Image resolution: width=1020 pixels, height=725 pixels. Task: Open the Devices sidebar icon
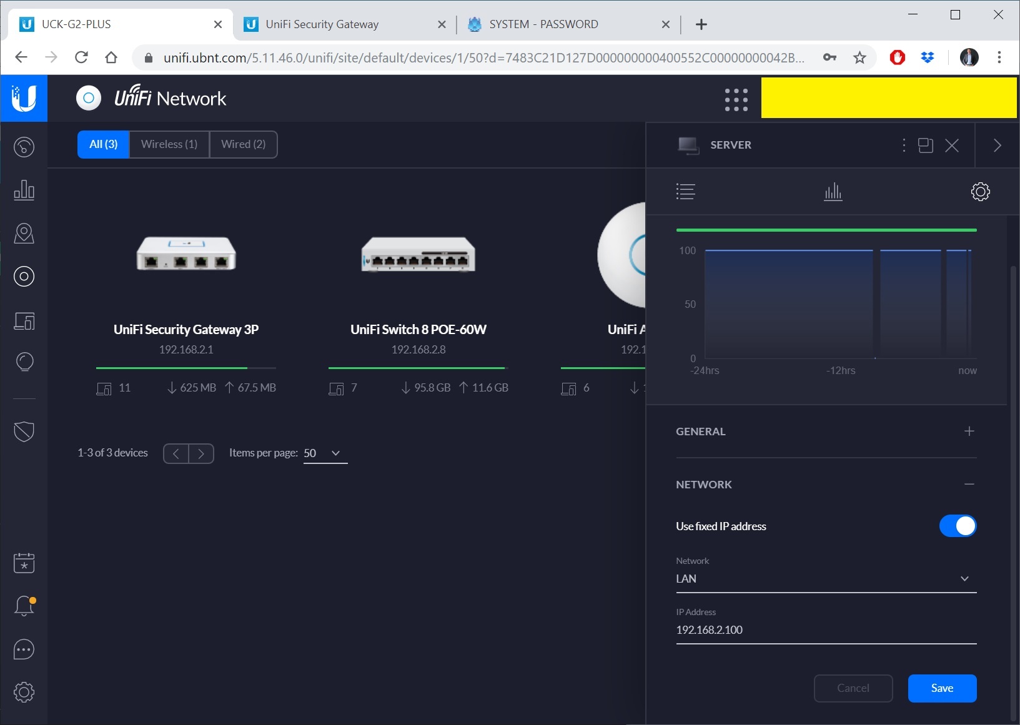pyautogui.click(x=24, y=276)
